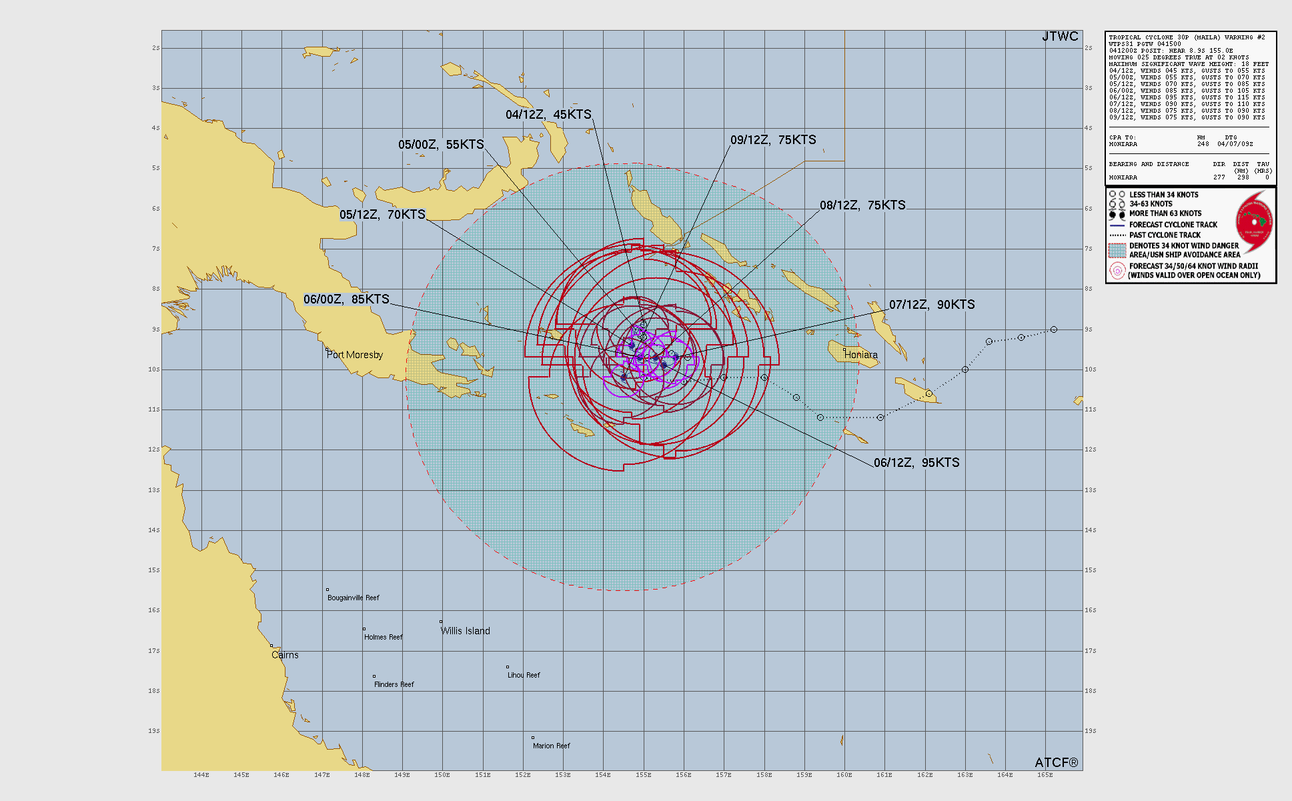Click the past cyclone track dotted line sample
The width and height of the screenshot is (1292, 801).
coord(1117,235)
